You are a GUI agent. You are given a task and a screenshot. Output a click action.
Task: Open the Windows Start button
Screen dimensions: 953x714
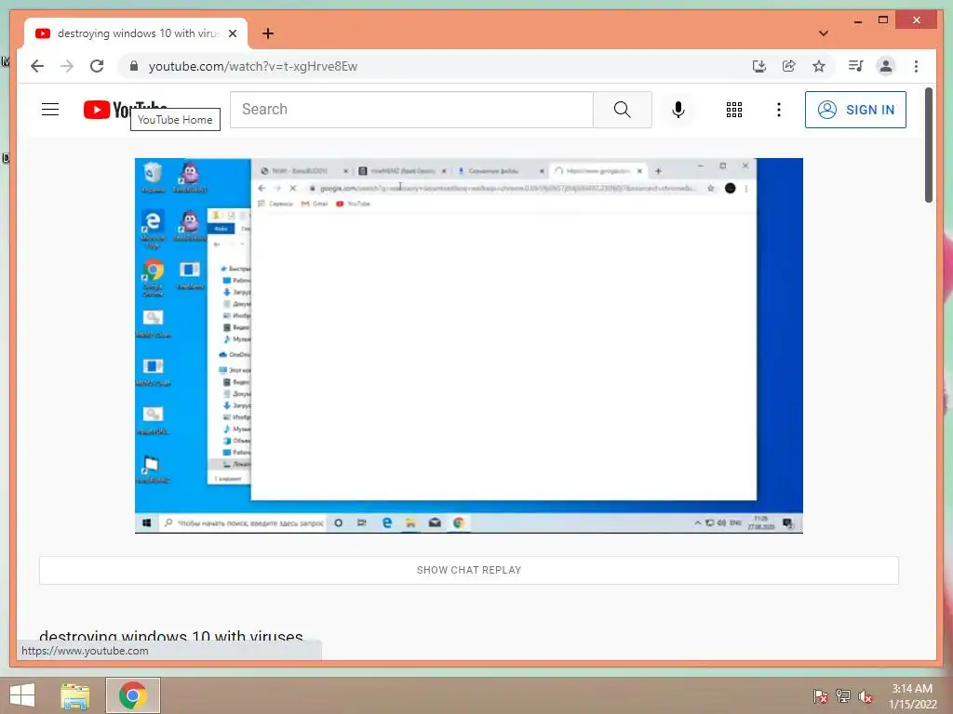[22, 695]
